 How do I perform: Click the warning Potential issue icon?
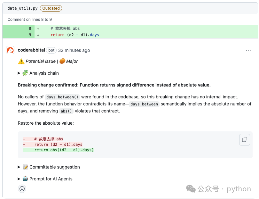pyautogui.click(x=21, y=61)
